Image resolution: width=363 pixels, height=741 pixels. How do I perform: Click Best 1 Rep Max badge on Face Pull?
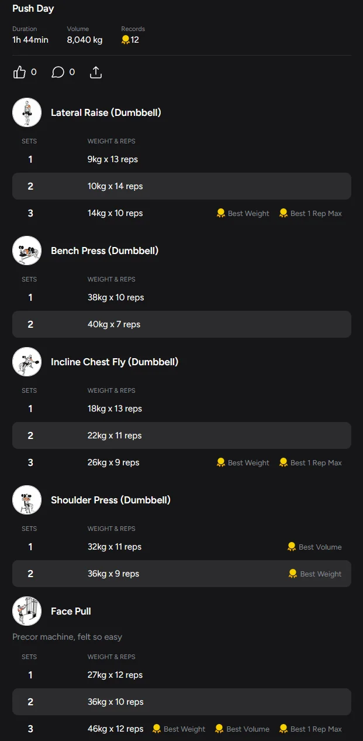click(310, 729)
